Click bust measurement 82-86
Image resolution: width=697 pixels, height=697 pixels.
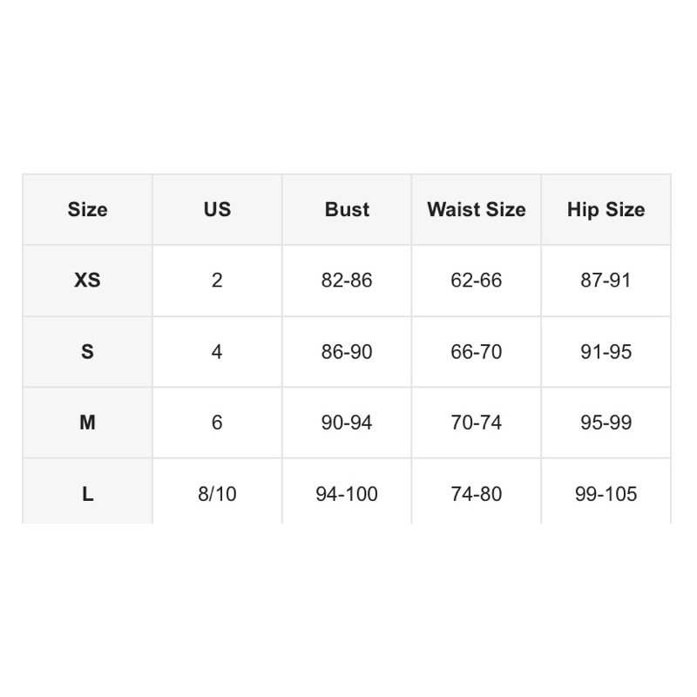[x=347, y=281]
